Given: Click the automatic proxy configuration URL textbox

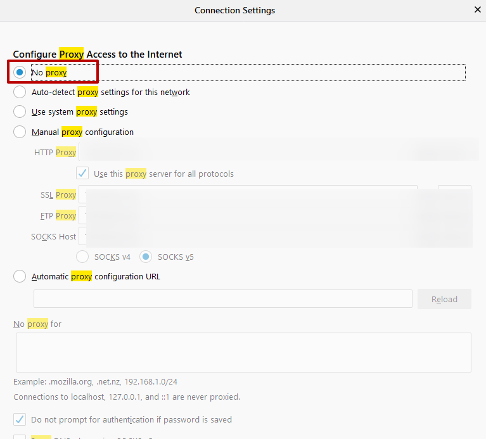Looking at the screenshot, I should (222, 299).
